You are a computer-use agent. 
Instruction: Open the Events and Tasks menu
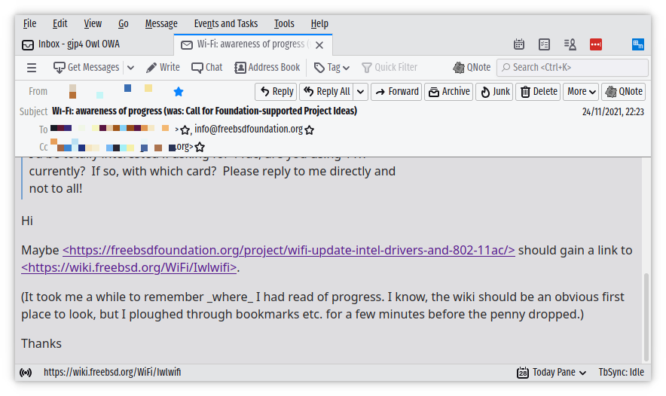[226, 24]
